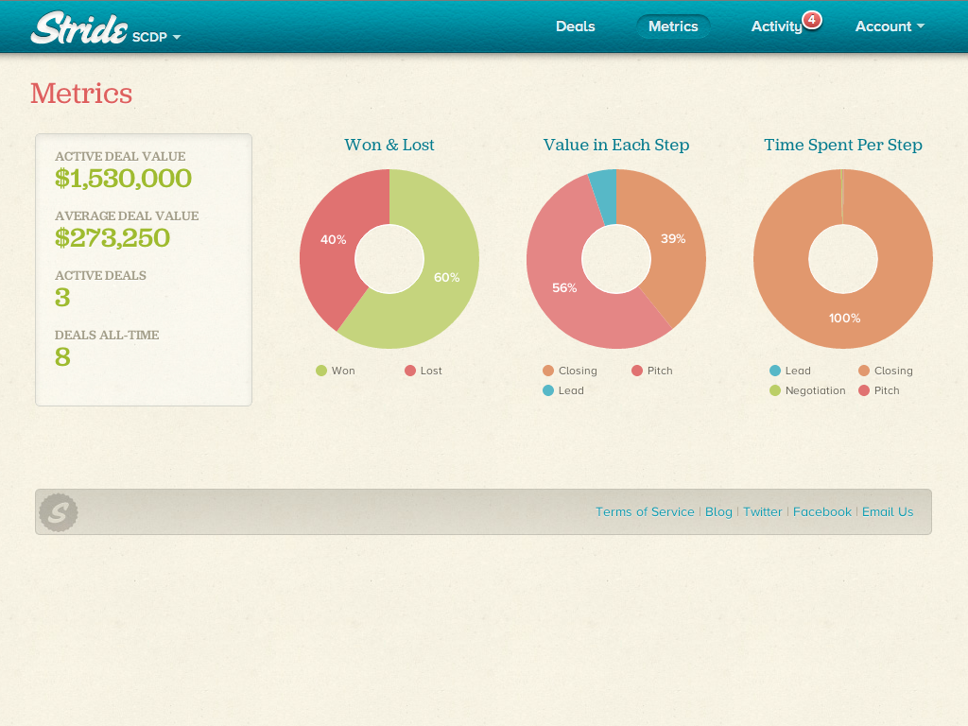This screenshot has width=968, height=726.
Task: Click the Deals All-Time count 8
Action: [x=62, y=356]
